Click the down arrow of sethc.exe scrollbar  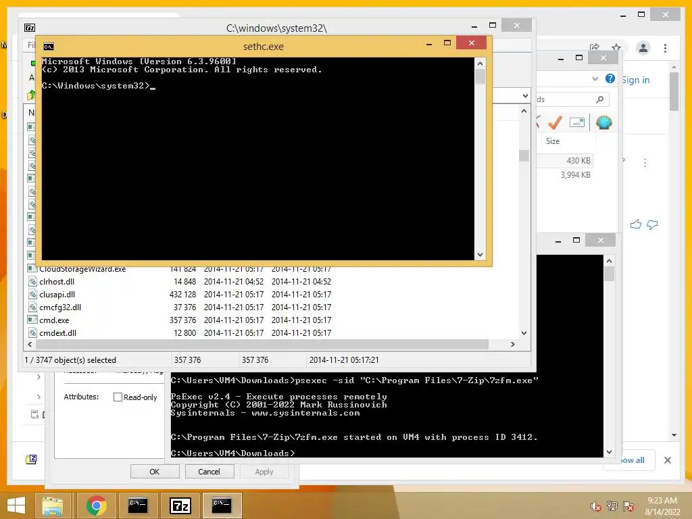tap(480, 255)
